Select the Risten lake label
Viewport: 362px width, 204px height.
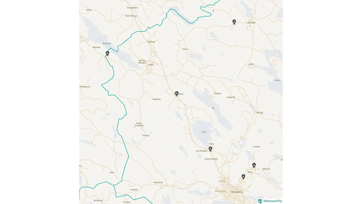tap(278, 80)
